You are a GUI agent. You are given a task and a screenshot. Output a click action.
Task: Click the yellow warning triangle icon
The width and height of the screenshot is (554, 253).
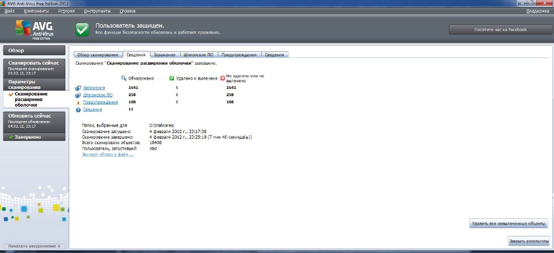(78, 102)
